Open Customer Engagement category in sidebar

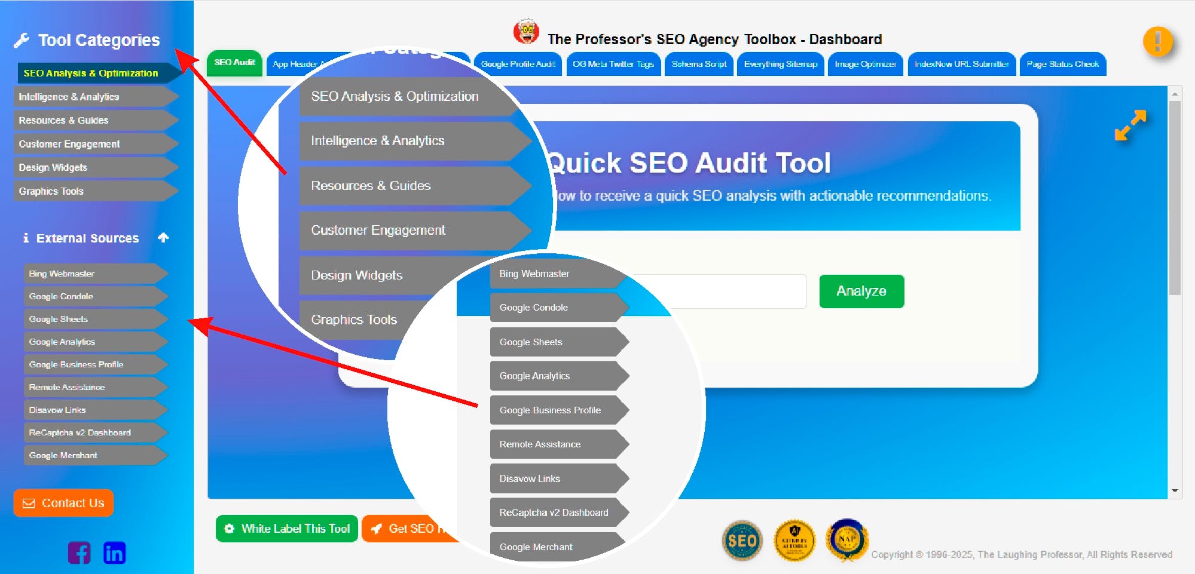pyautogui.click(x=96, y=144)
